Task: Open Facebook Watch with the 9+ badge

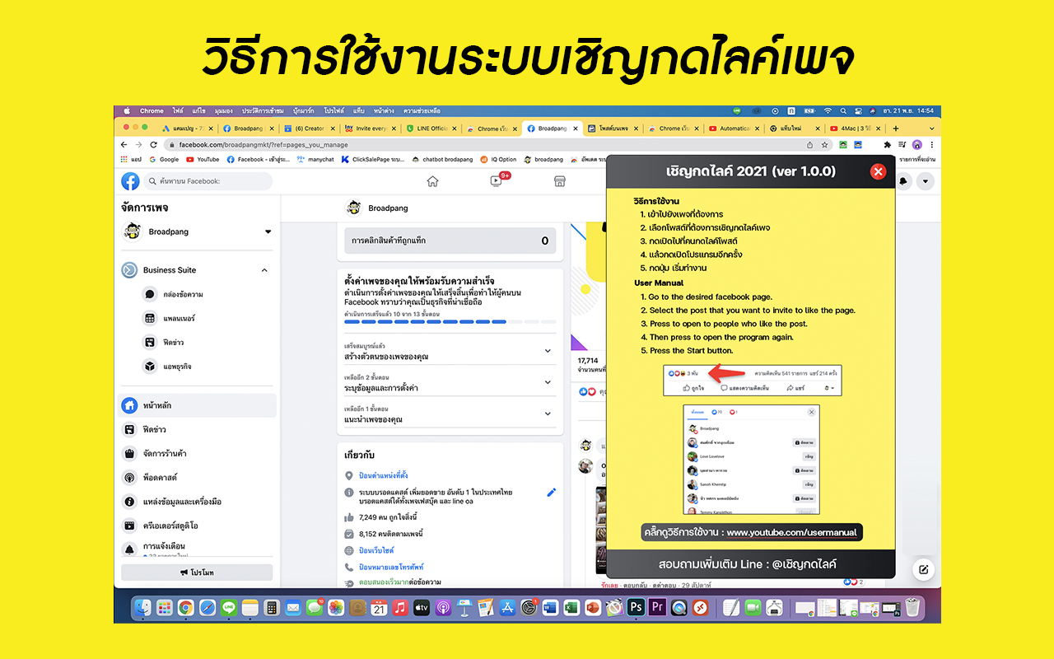Action: [497, 180]
